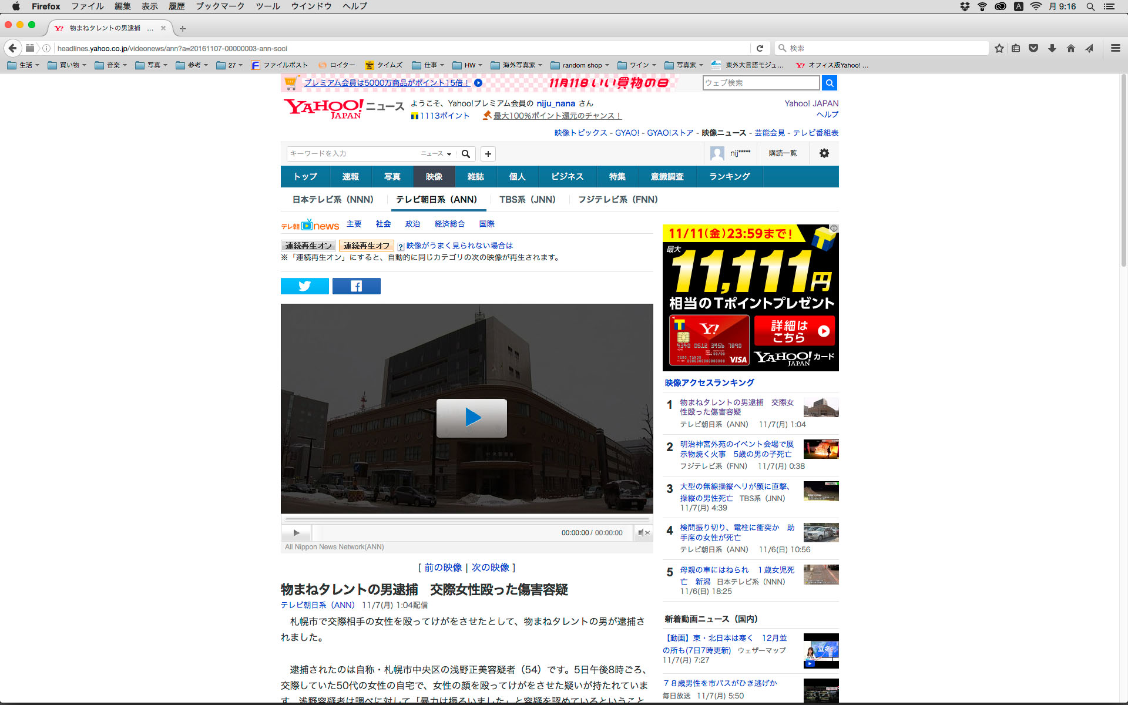This screenshot has width=1128, height=705.
Task: Go to the next video (次の映像)
Action: (490, 568)
